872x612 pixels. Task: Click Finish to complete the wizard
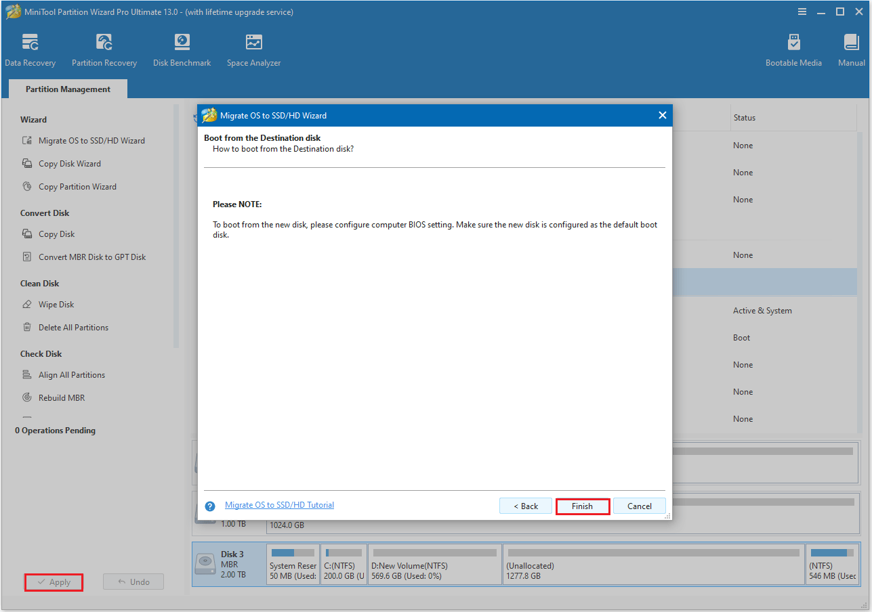582,506
